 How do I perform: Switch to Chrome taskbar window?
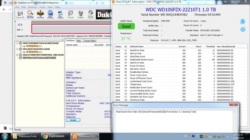(55, 136)
